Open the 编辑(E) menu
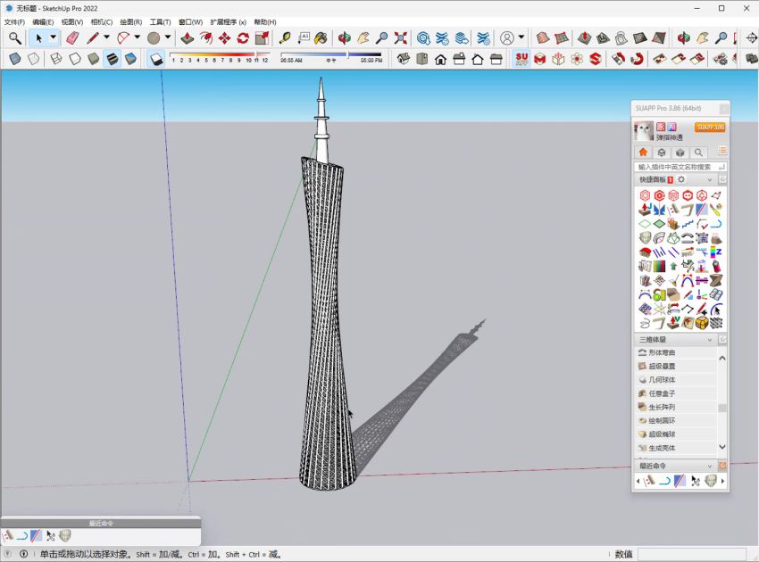 click(43, 21)
